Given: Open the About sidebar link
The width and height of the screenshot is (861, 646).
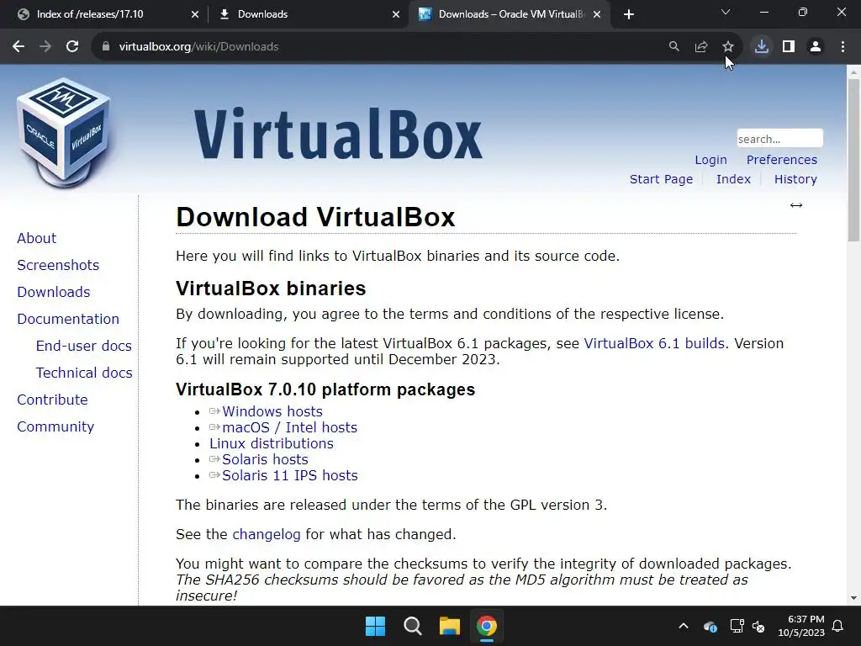Looking at the screenshot, I should point(37,238).
